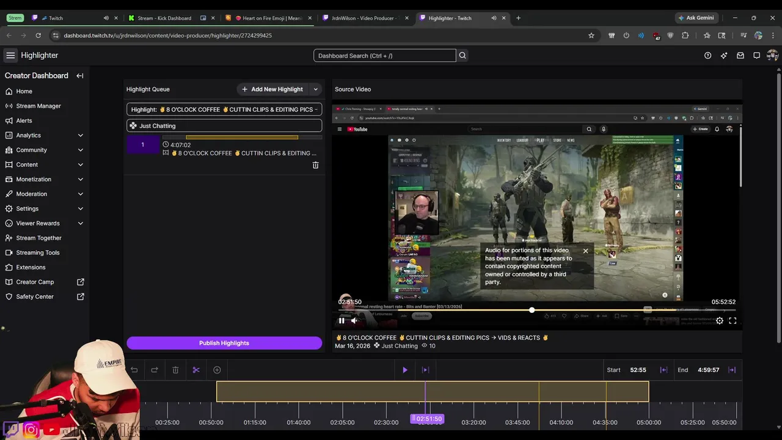Select the scissors split tool
782x440 pixels.
(x=196, y=370)
